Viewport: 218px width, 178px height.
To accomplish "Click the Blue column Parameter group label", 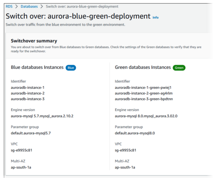I will pyautogui.click(x=25, y=127).
